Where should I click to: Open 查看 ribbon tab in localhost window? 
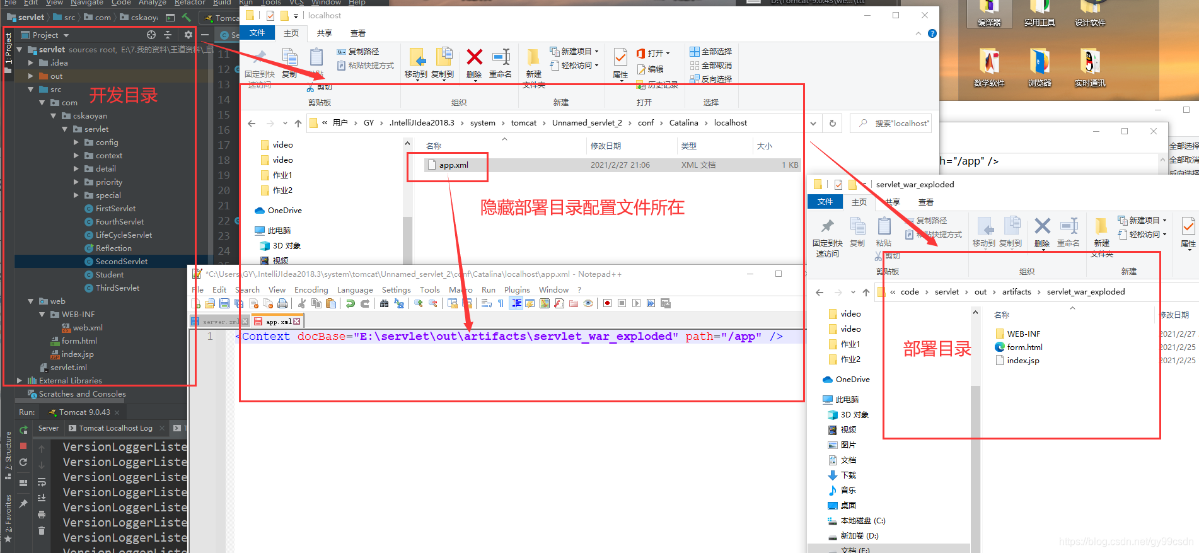[358, 33]
